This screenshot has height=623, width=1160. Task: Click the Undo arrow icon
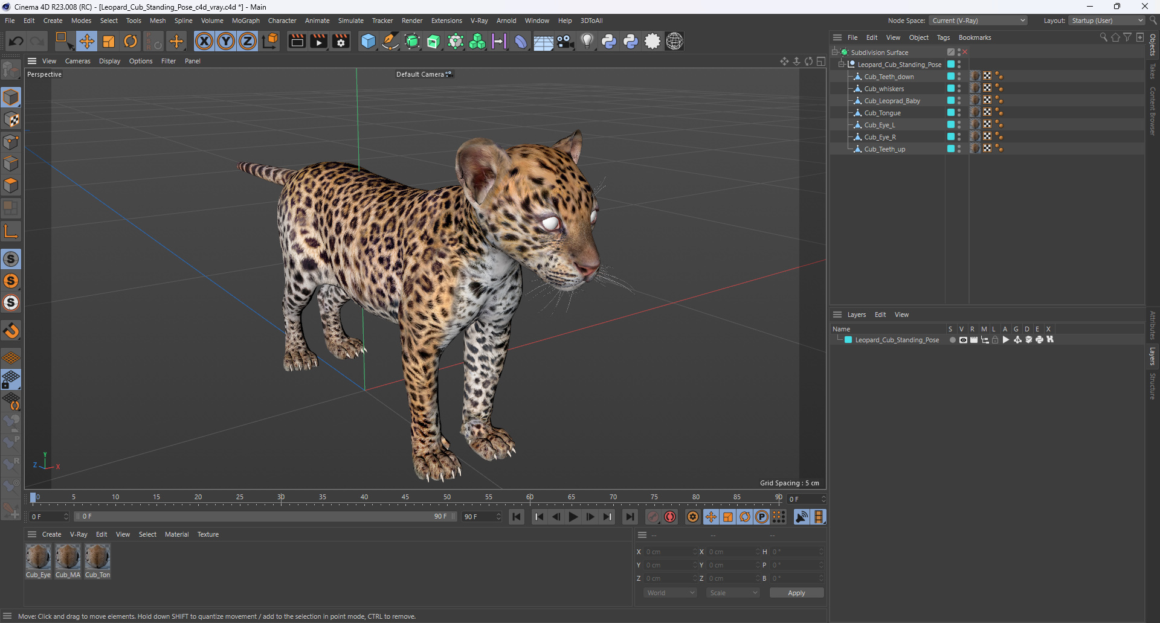[16, 41]
